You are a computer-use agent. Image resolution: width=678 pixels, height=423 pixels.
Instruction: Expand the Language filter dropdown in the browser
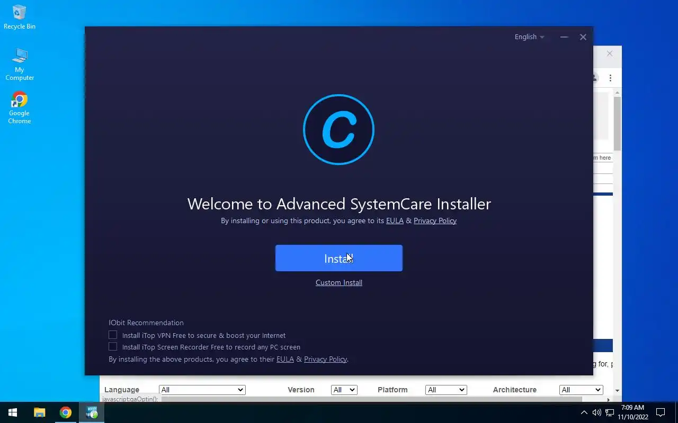[202, 390]
